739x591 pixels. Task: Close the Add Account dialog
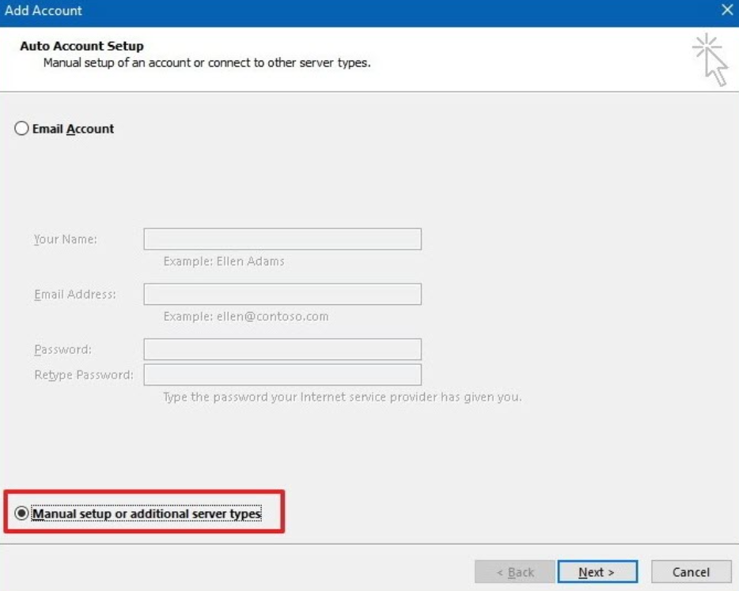727,10
